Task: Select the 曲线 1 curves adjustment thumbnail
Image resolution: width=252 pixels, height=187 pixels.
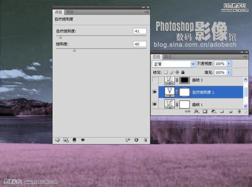Action: 170,104
